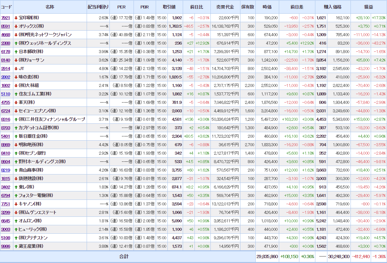Image resolution: width=387 pixels, height=263 pixels.
Task: Click the red down arrow next to JT
Action: point(16,69)
